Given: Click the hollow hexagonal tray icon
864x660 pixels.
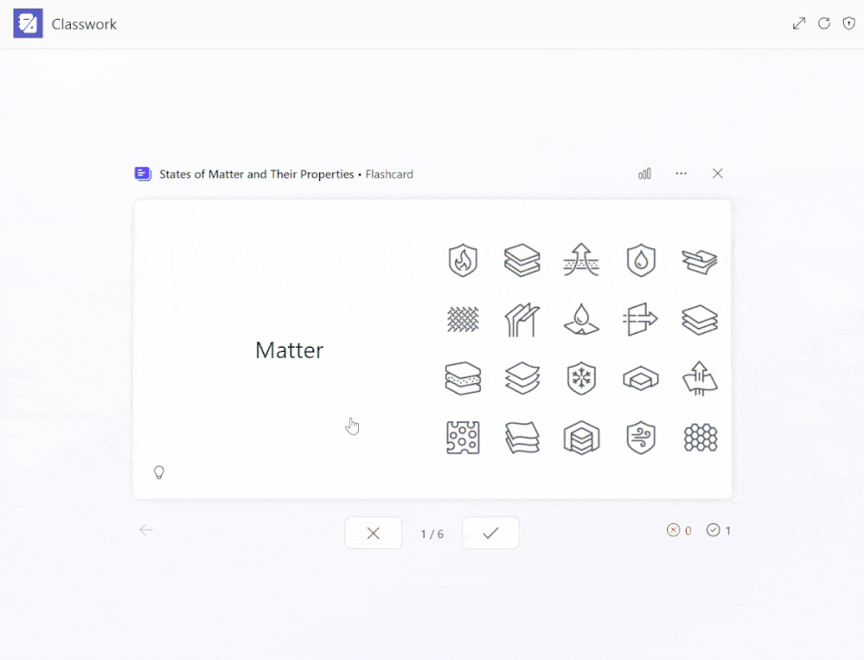Looking at the screenshot, I should [641, 379].
